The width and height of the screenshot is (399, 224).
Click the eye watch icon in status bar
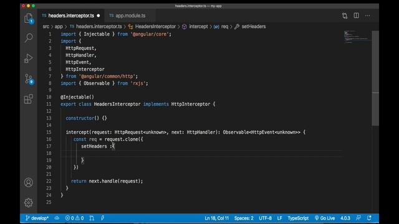[57, 218]
